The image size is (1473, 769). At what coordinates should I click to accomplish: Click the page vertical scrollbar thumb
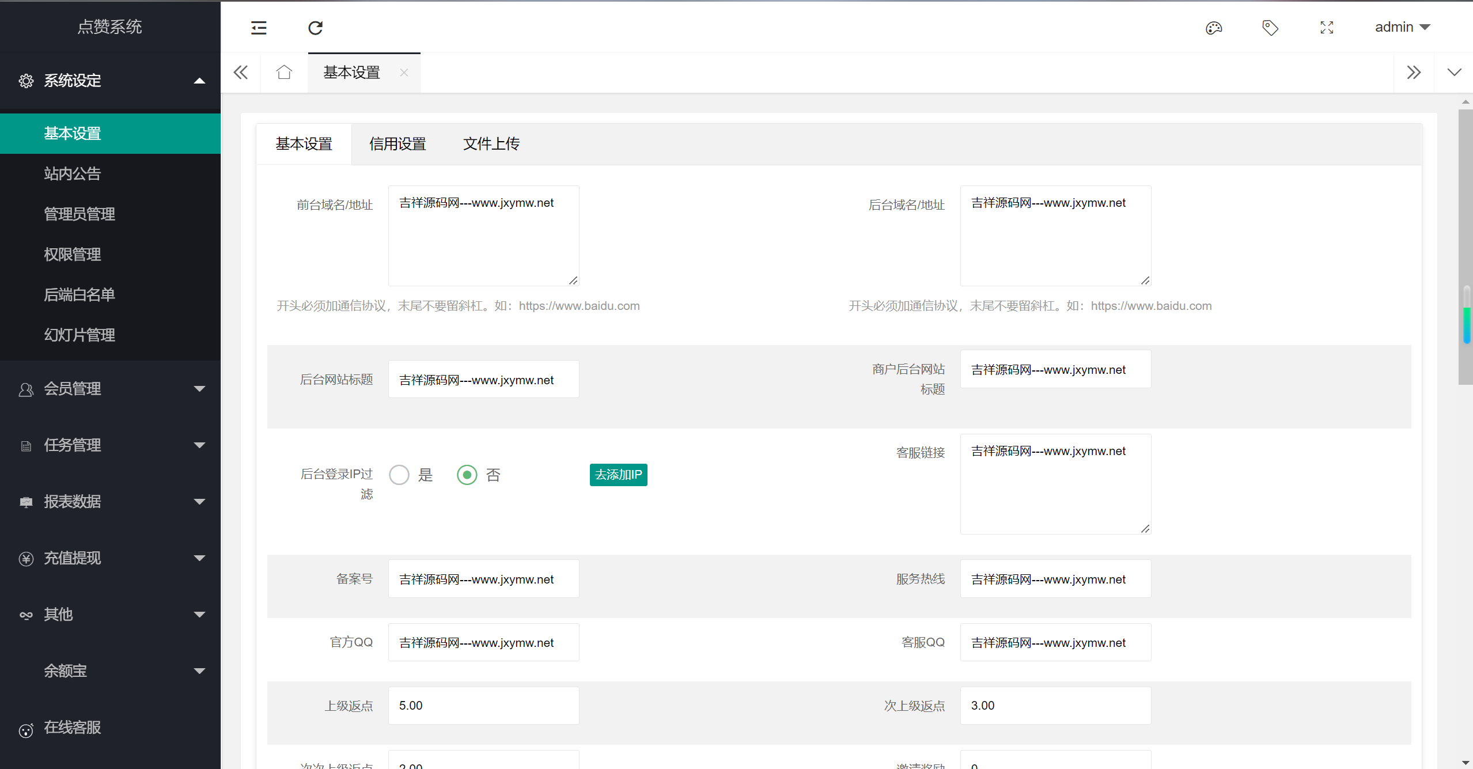tap(1466, 247)
